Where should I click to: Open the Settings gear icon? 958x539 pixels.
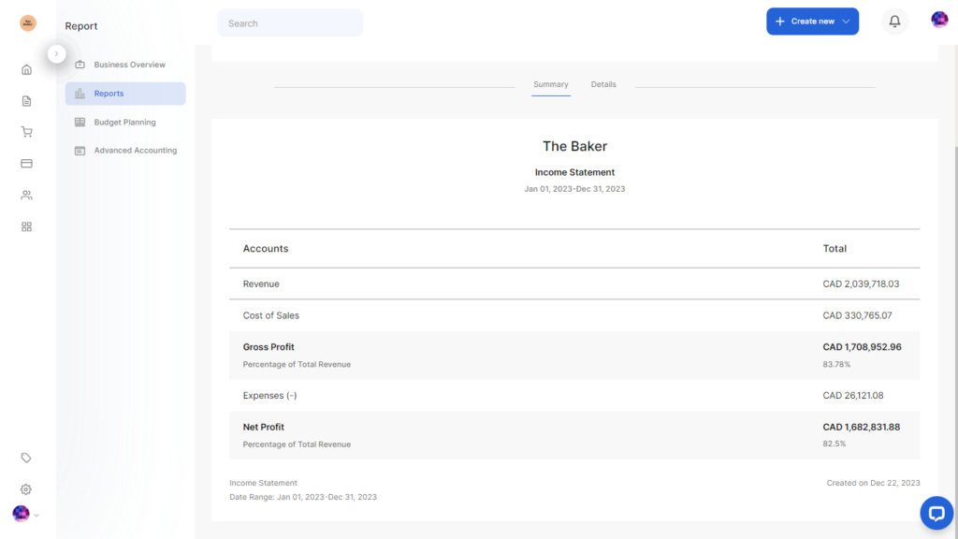click(26, 488)
